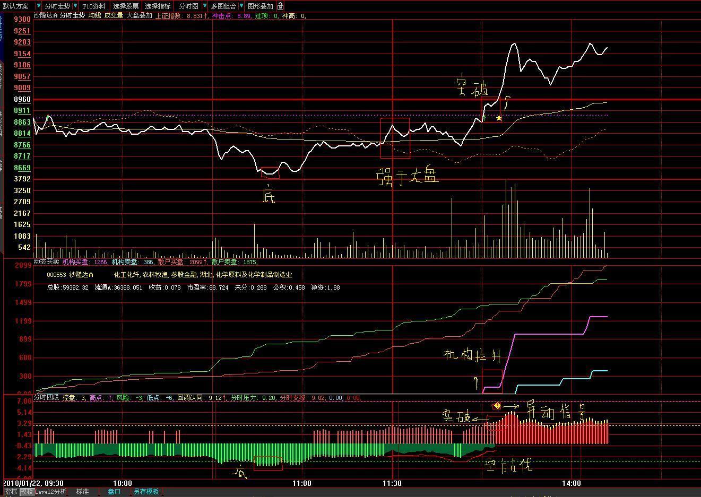
Task: Click the lock icon in top toolbar
Action: 280,6
